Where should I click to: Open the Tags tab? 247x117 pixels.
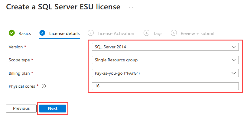(x=158, y=34)
